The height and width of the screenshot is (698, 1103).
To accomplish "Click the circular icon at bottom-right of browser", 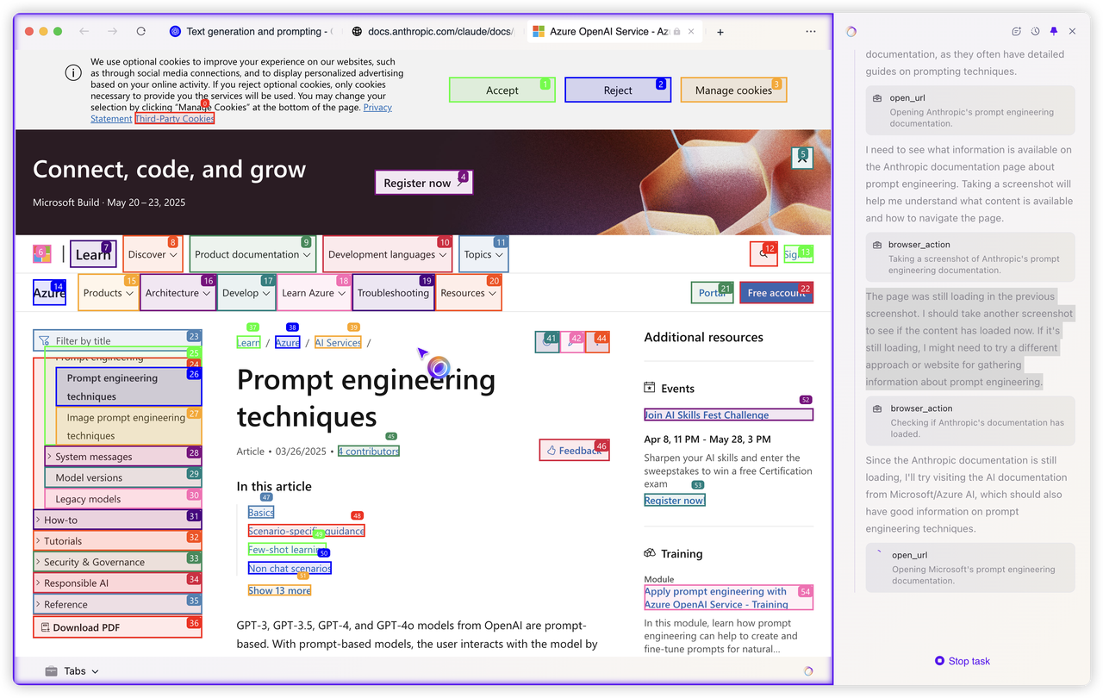I will coord(808,671).
